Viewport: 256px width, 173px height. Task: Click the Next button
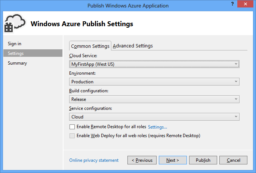click(x=173, y=160)
